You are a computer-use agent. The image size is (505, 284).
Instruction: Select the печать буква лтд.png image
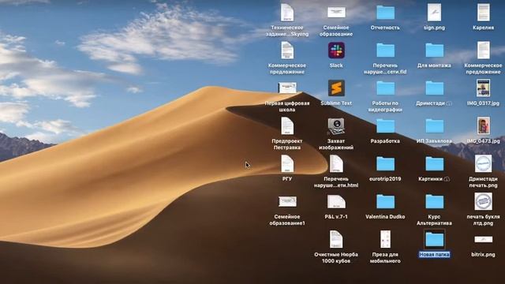[x=484, y=202]
